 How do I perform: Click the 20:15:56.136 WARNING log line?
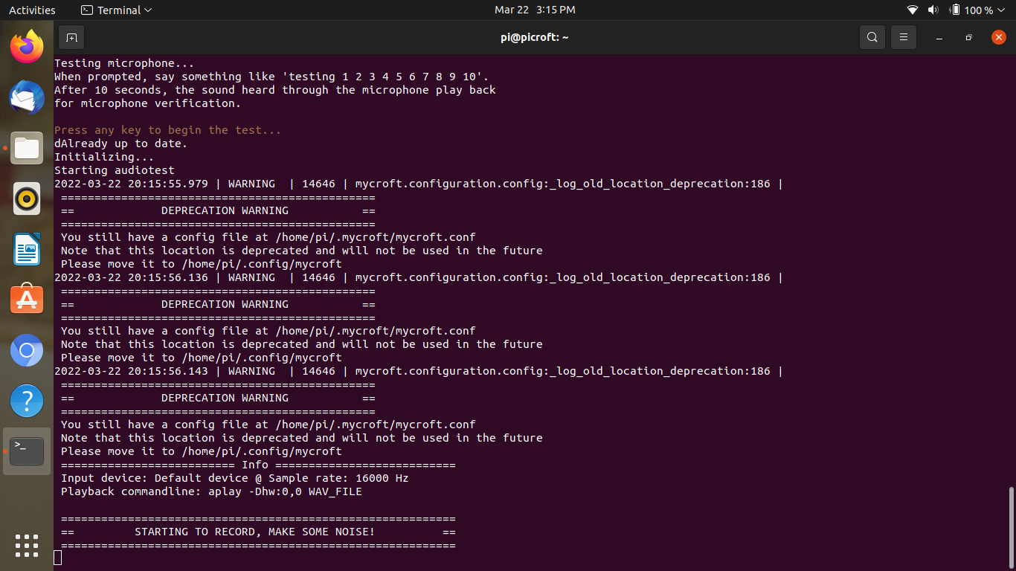coord(419,277)
